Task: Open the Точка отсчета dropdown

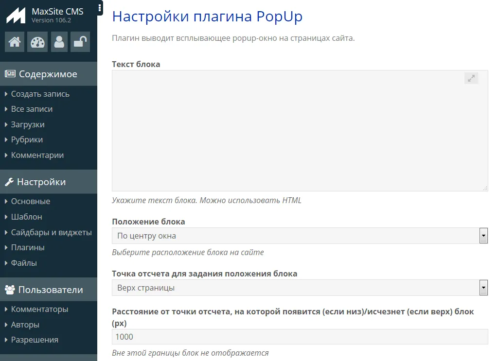Action: pyautogui.click(x=300, y=288)
